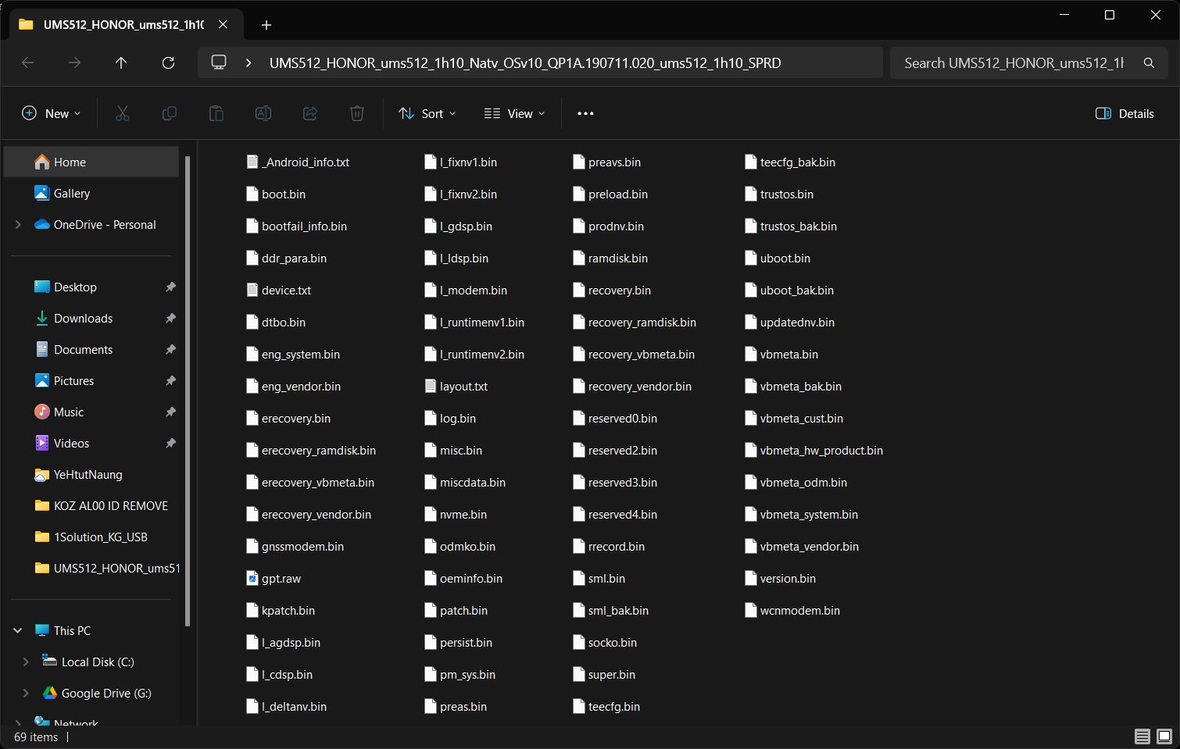Refresh the current folder view

click(168, 62)
